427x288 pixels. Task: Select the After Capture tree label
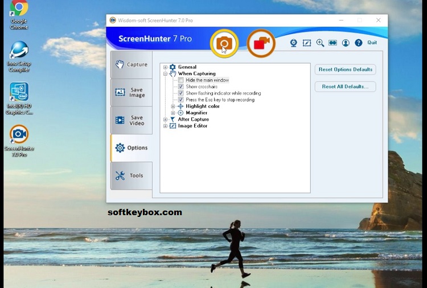click(194, 119)
